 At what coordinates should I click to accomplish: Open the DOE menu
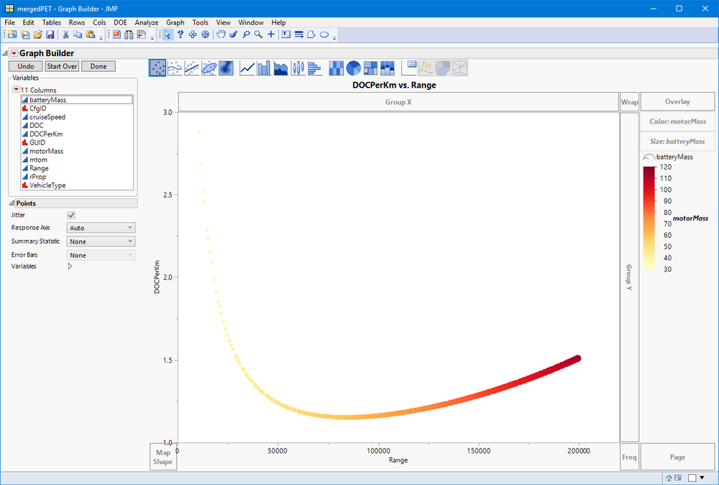[120, 22]
